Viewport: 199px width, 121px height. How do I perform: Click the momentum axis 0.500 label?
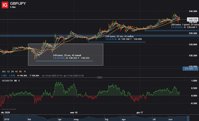(x=194, y=88)
